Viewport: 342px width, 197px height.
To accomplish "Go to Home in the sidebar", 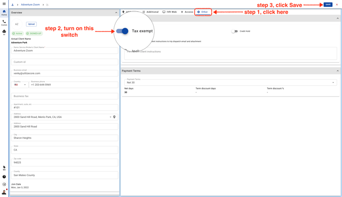I will (4, 13).
